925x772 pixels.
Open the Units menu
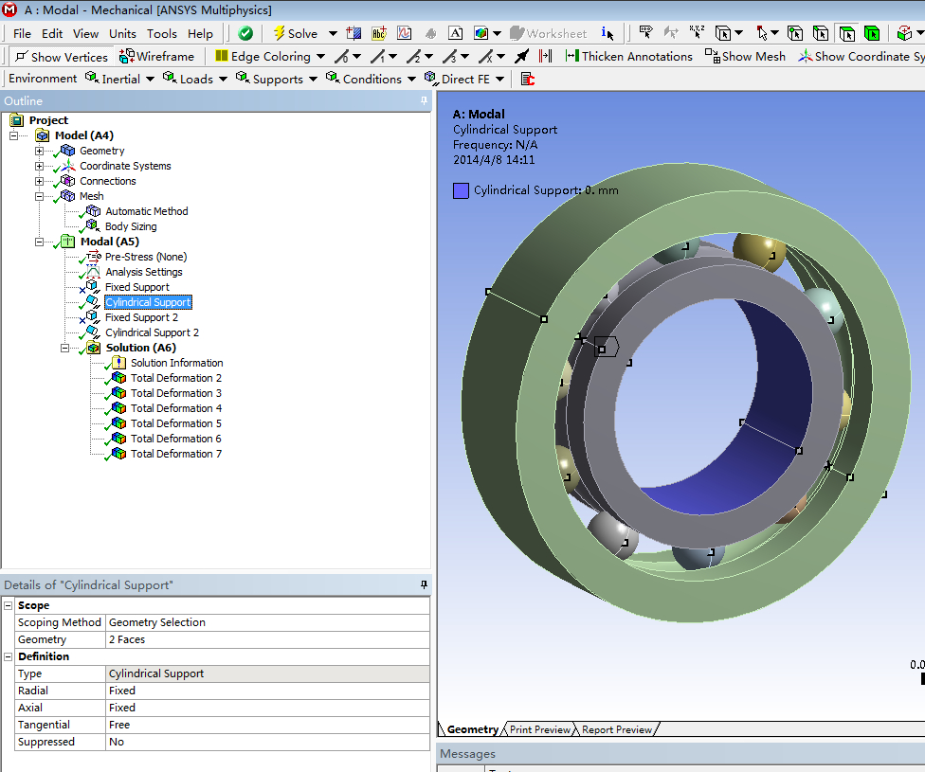122,33
